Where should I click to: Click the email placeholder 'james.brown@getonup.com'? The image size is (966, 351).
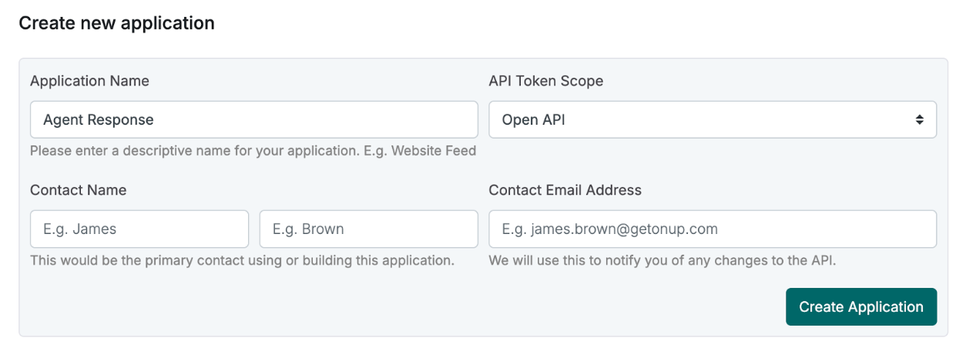click(624, 229)
